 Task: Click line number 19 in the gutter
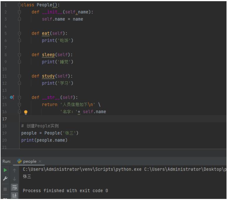[5, 133]
